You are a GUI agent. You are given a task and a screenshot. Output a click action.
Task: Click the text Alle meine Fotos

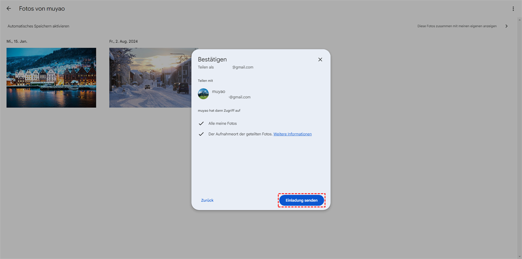click(x=223, y=123)
